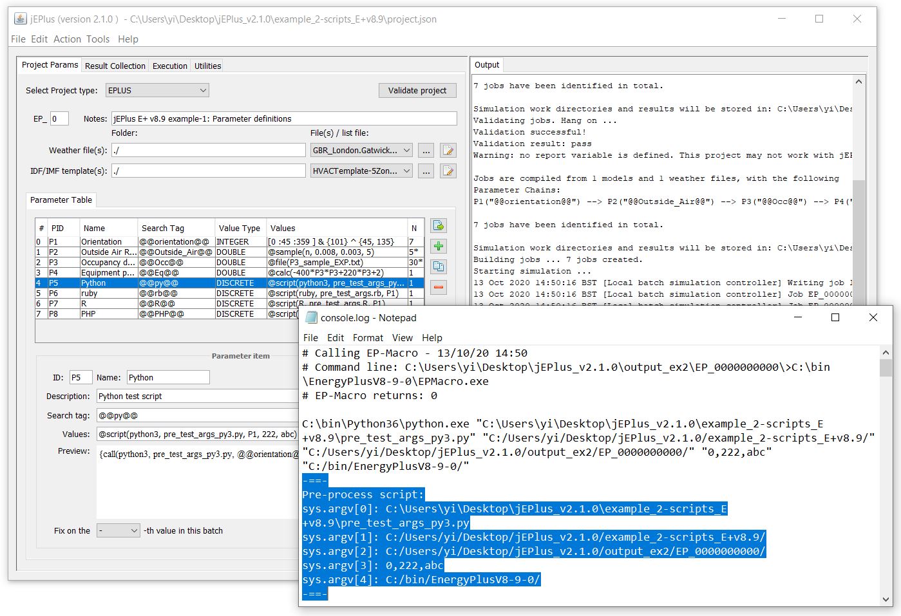
Task: Click the import parameter table icon
Action: tap(439, 225)
